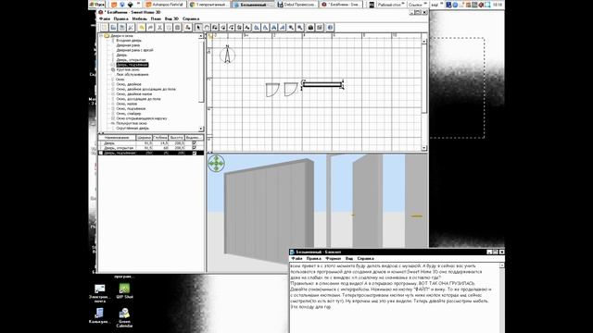Select Полукруглое окно in the catalog tree
This screenshot has height=333, width=593.
click(x=132, y=123)
